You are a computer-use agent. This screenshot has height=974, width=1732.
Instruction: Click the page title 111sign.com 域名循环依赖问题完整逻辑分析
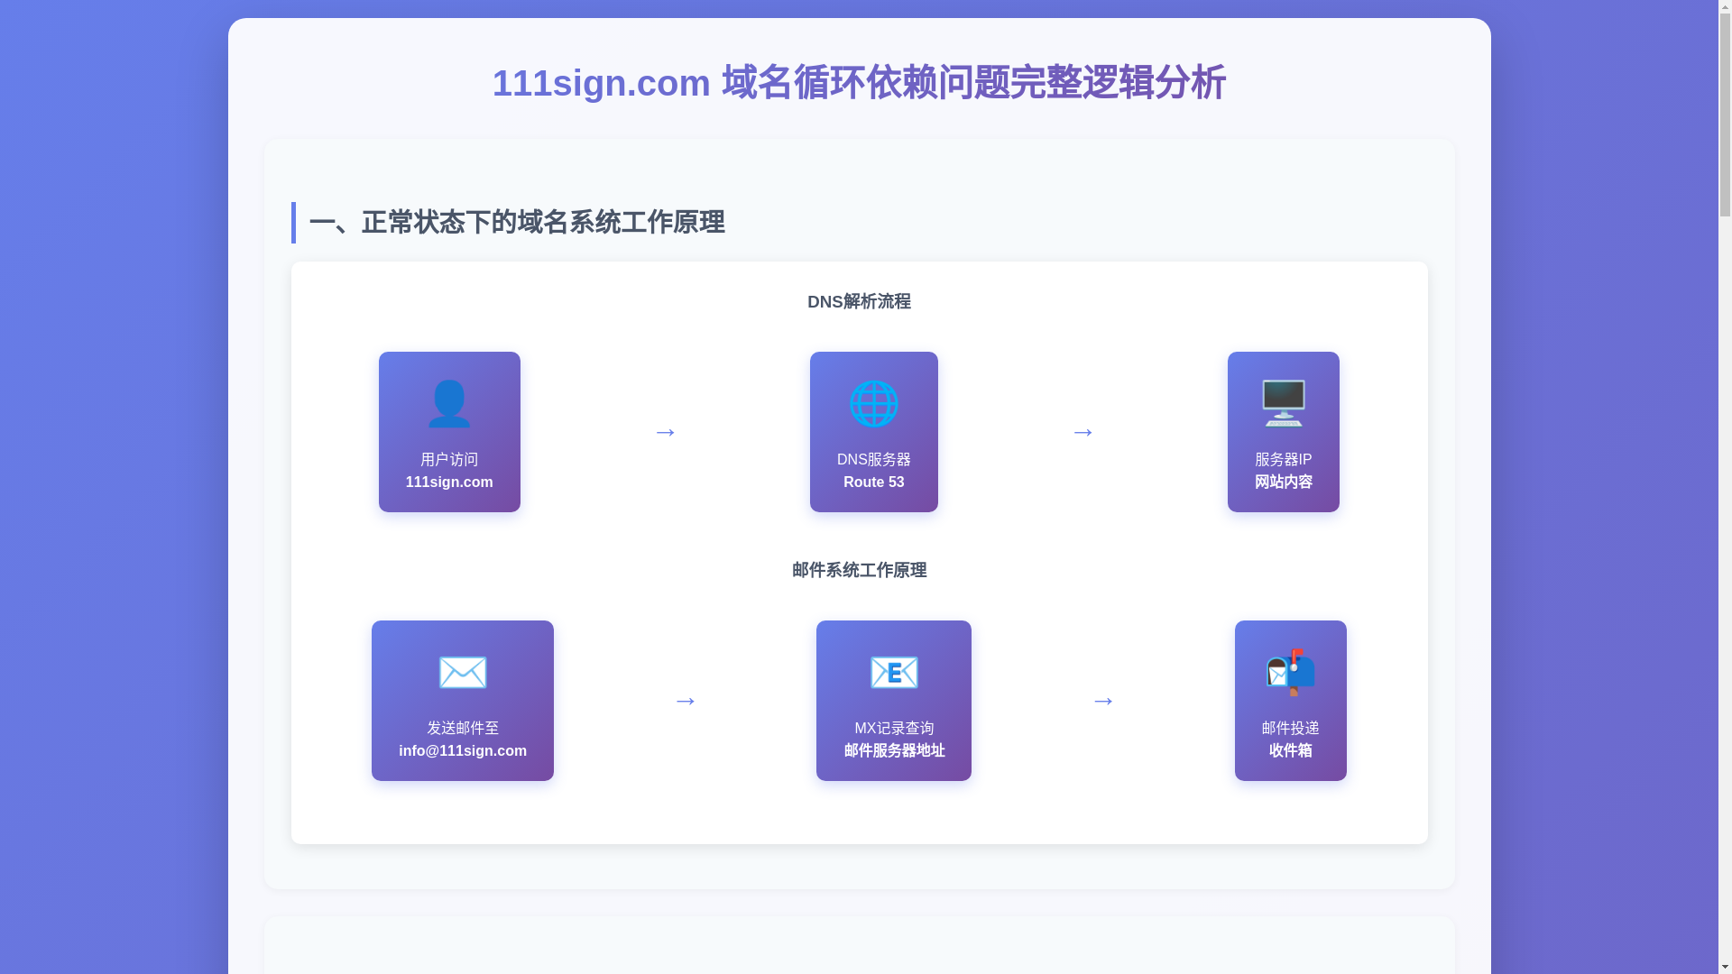[859, 83]
